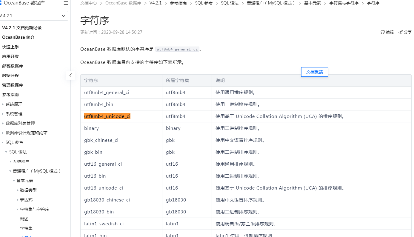Expand the 系统管理 tree node arrow
Screen dimensions: 414x237
point(3,114)
